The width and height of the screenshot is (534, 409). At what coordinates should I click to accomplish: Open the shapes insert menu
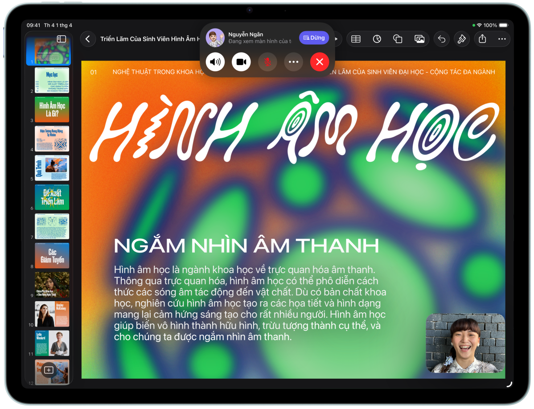tap(398, 39)
